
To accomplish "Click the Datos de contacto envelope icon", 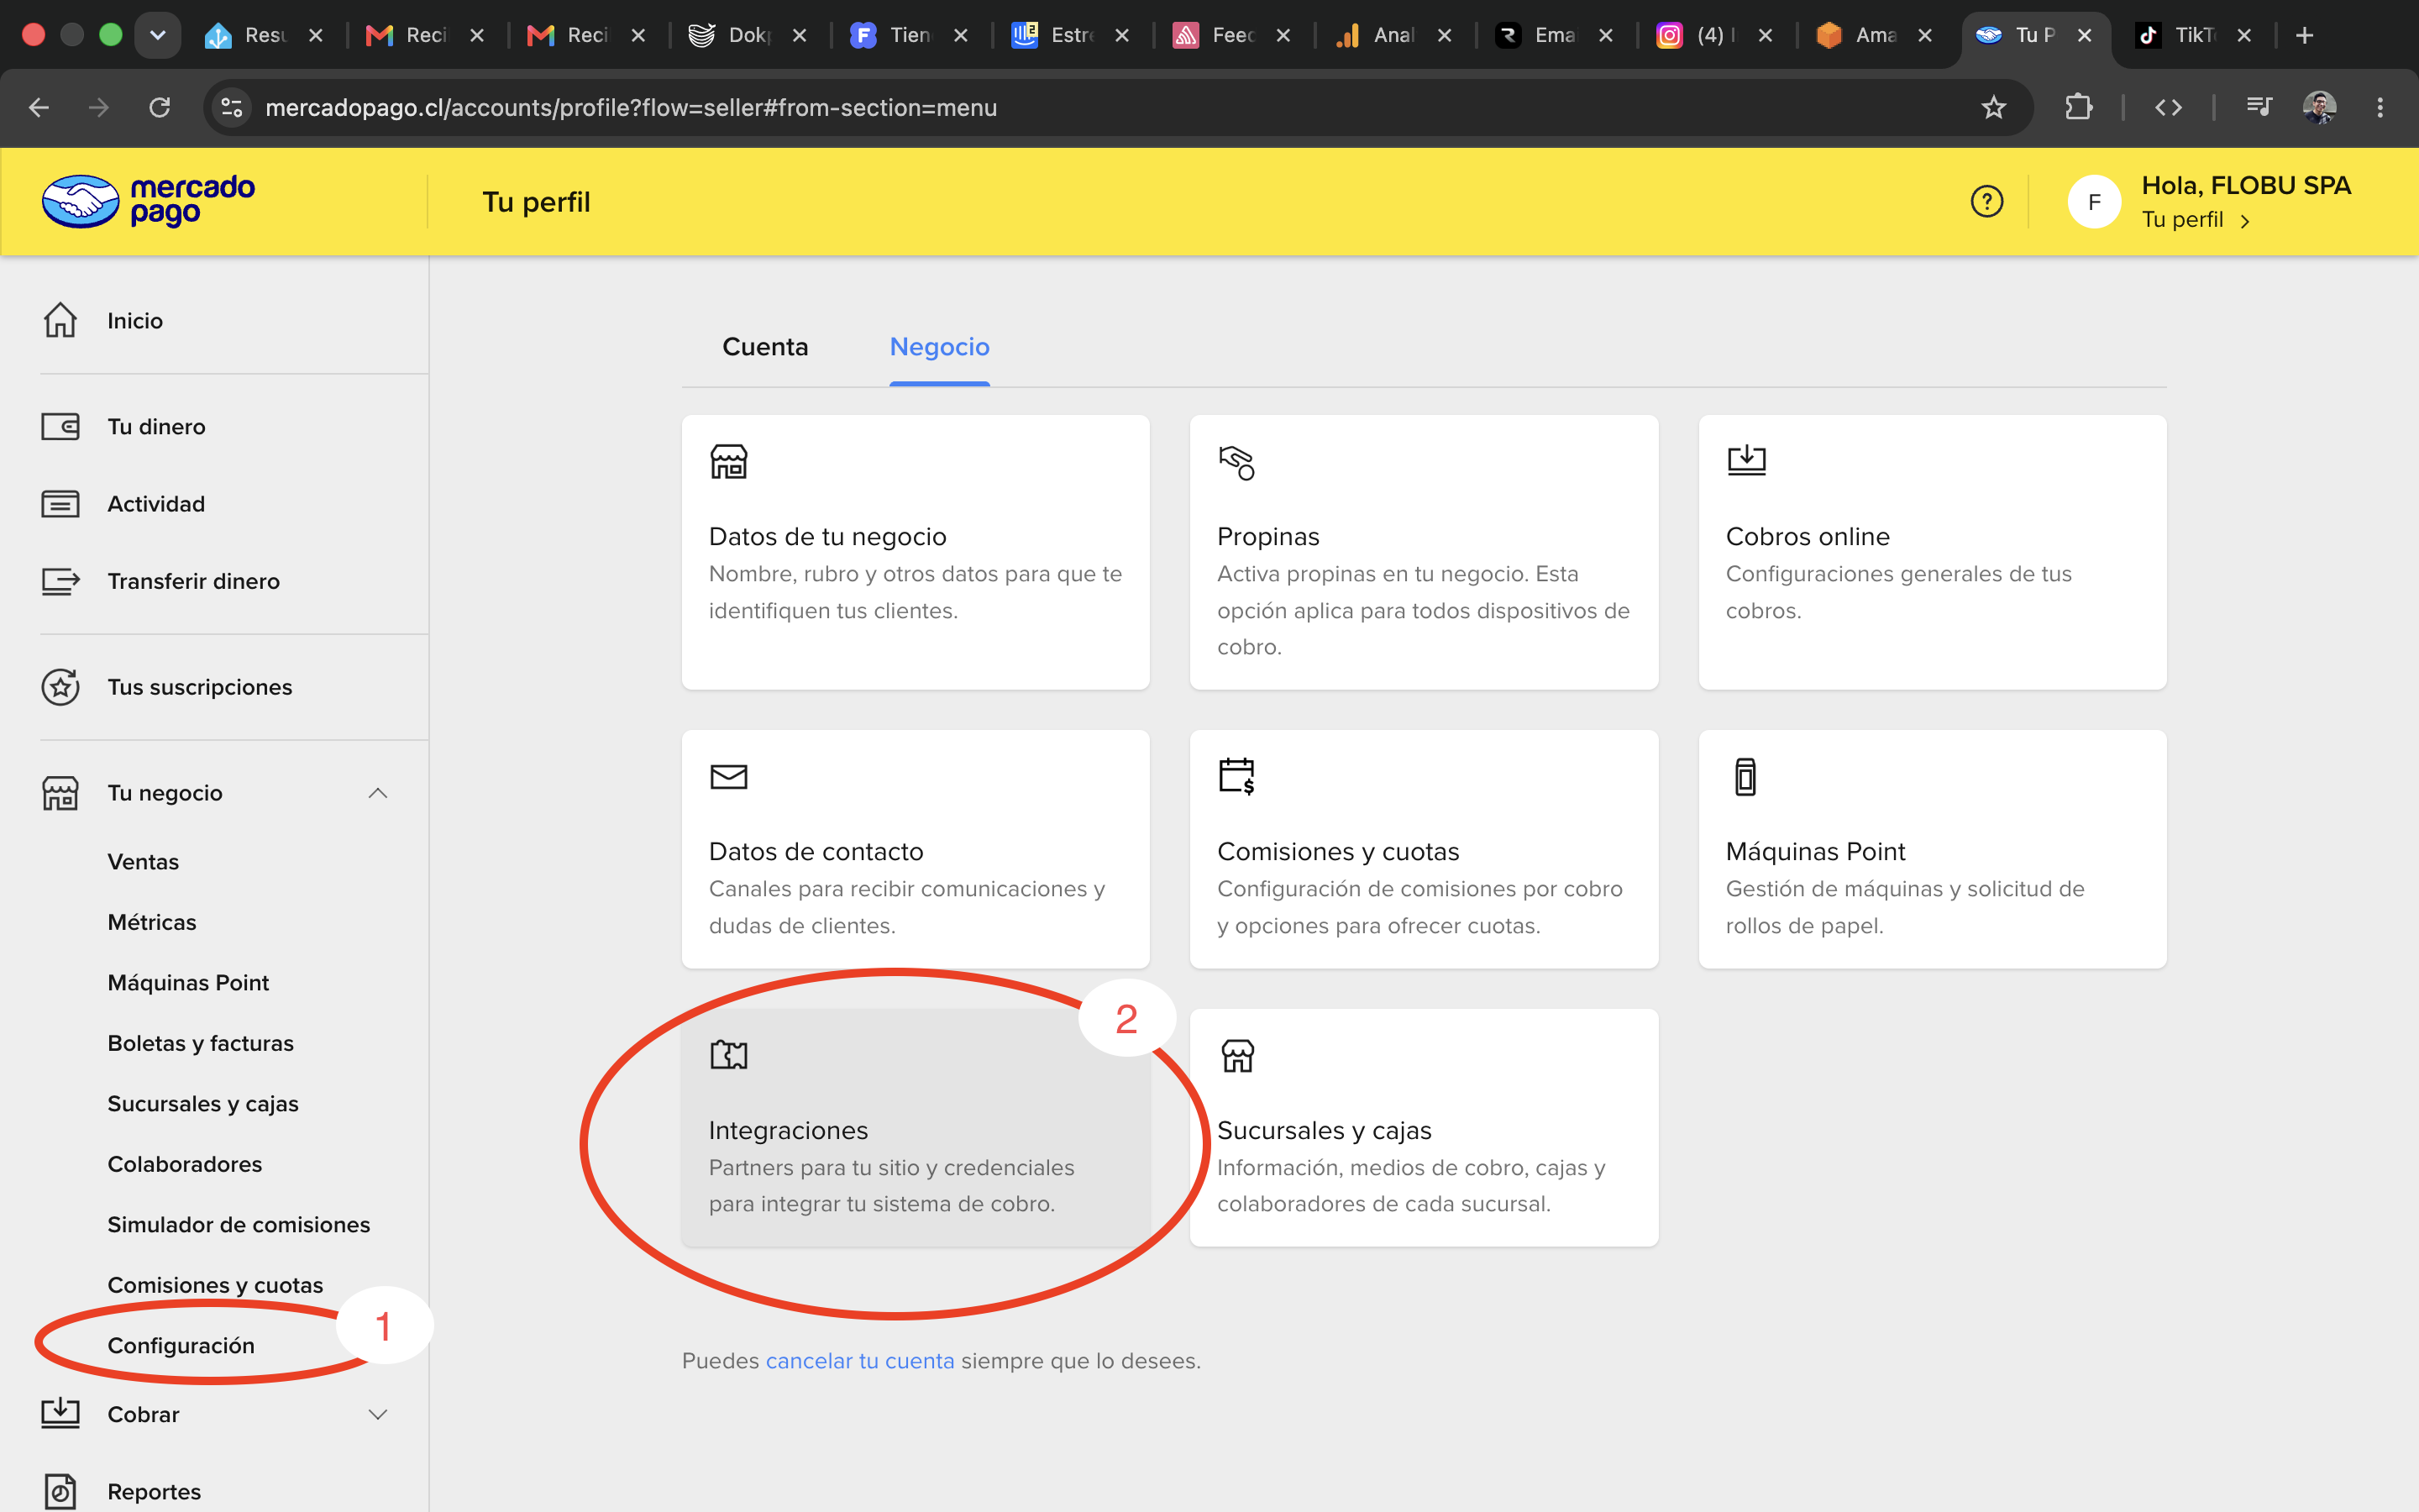I will point(729,776).
